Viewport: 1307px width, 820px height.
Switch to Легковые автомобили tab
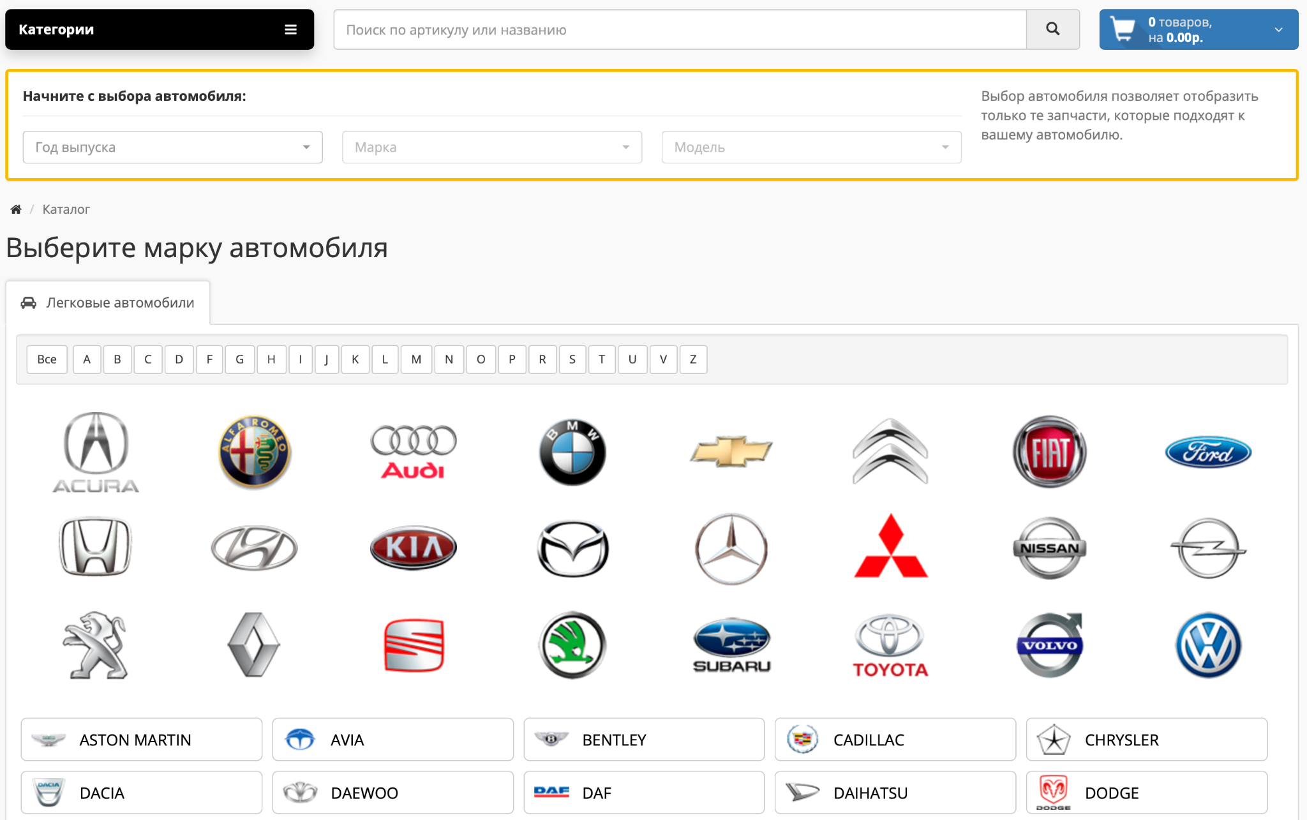click(x=108, y=302)
